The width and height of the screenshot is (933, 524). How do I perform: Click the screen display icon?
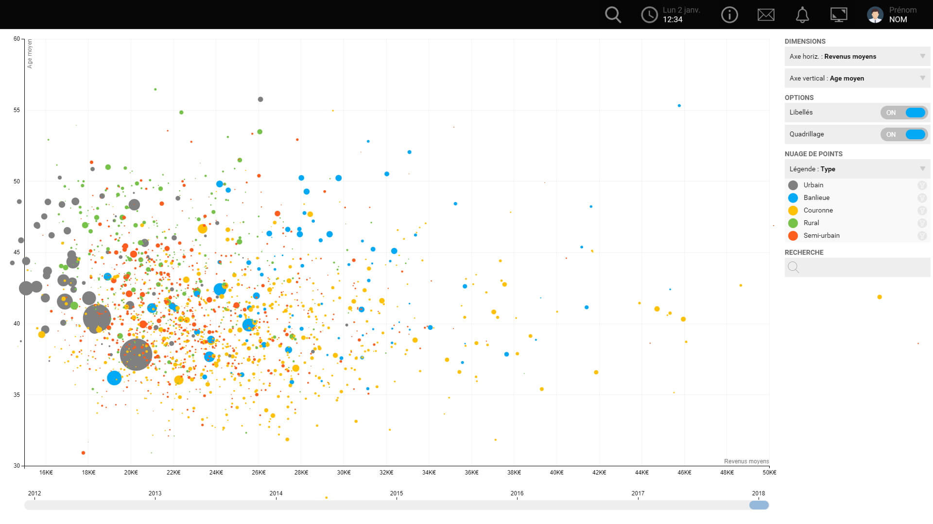(839, 15)
